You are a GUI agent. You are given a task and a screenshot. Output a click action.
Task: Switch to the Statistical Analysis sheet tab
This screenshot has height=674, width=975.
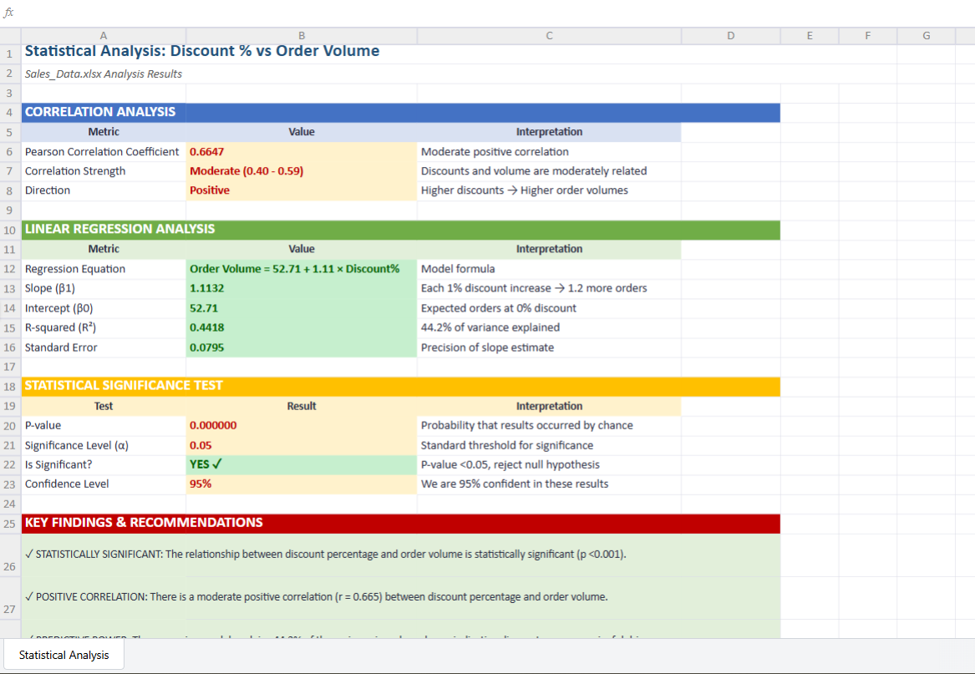[x=63, y=655]
